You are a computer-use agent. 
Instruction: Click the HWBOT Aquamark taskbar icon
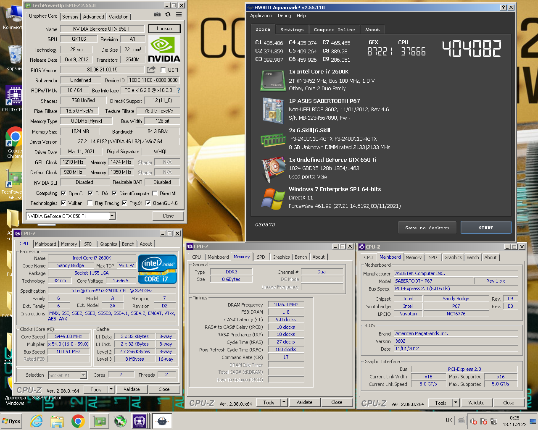[162, 421]
